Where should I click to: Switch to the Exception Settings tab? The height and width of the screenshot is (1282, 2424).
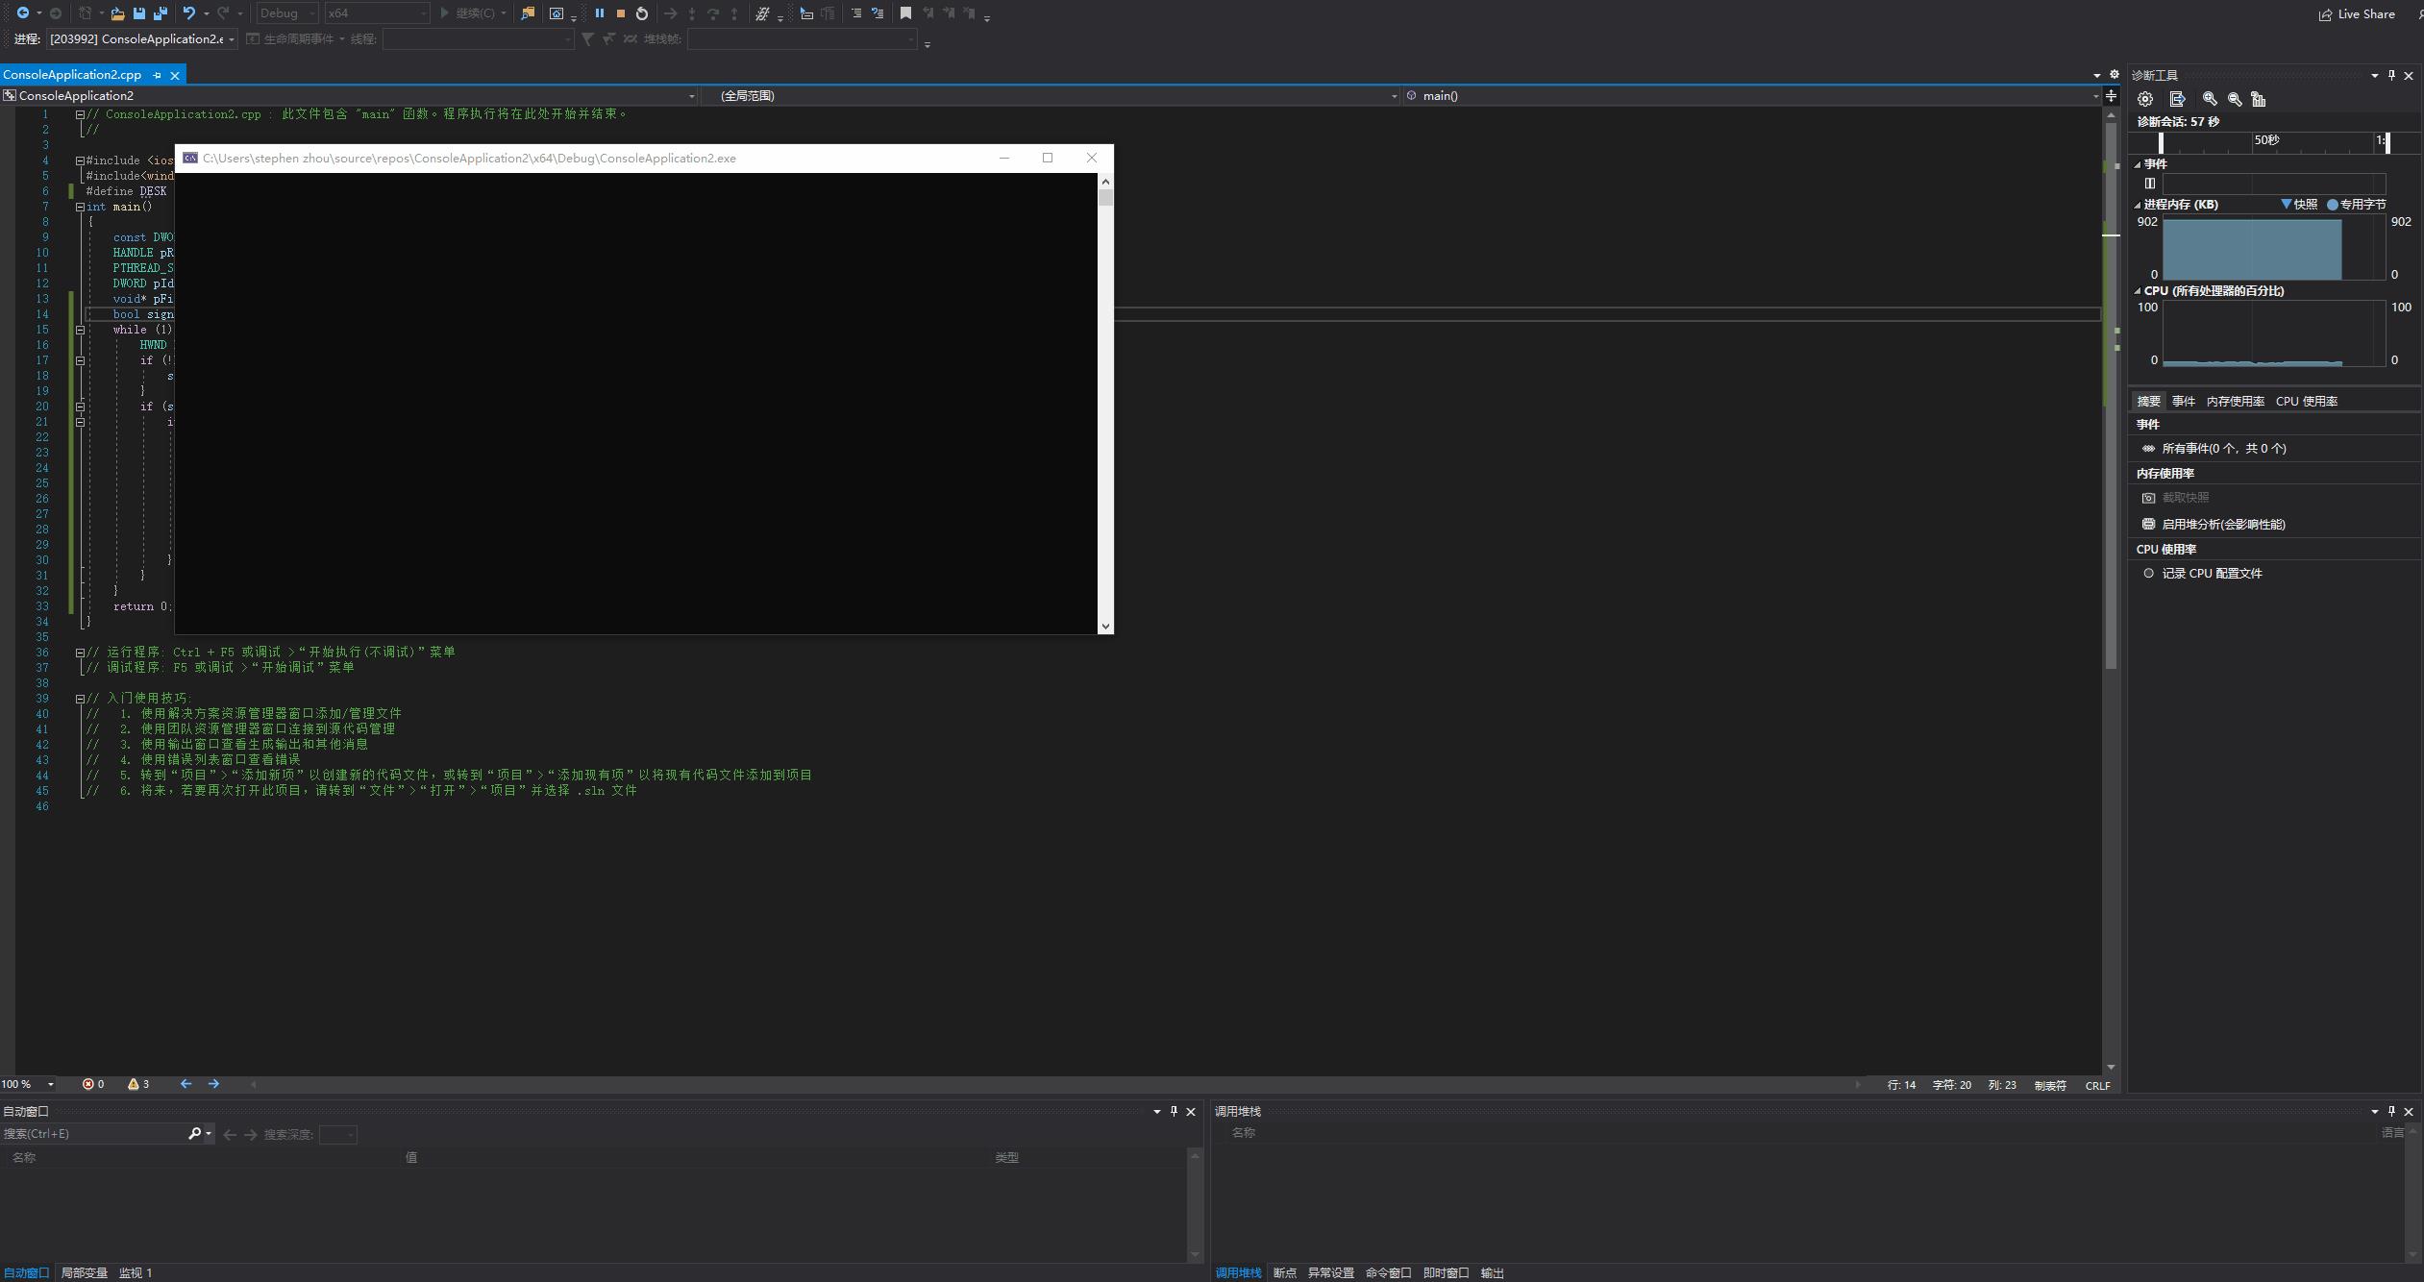coord(1331,1273)
